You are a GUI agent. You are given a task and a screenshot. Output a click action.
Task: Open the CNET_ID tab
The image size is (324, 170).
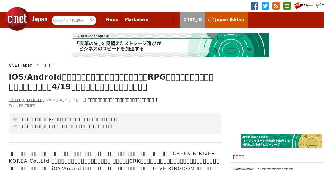pos(193,20)
